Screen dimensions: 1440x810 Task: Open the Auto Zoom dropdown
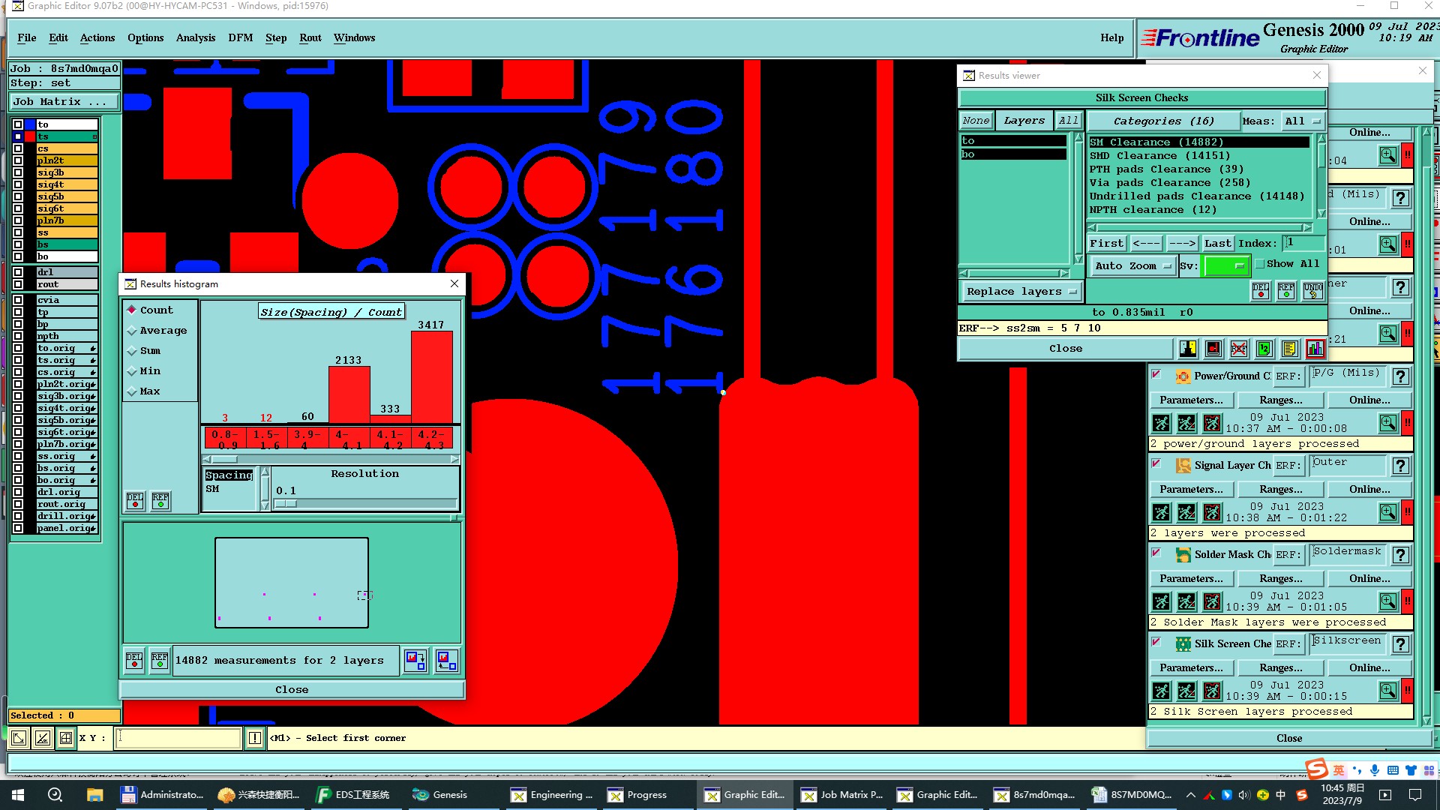point(1132,266)
